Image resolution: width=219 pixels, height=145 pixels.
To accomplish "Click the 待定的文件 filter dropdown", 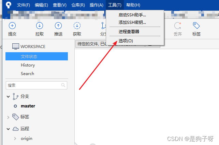I will click(110, 44).
